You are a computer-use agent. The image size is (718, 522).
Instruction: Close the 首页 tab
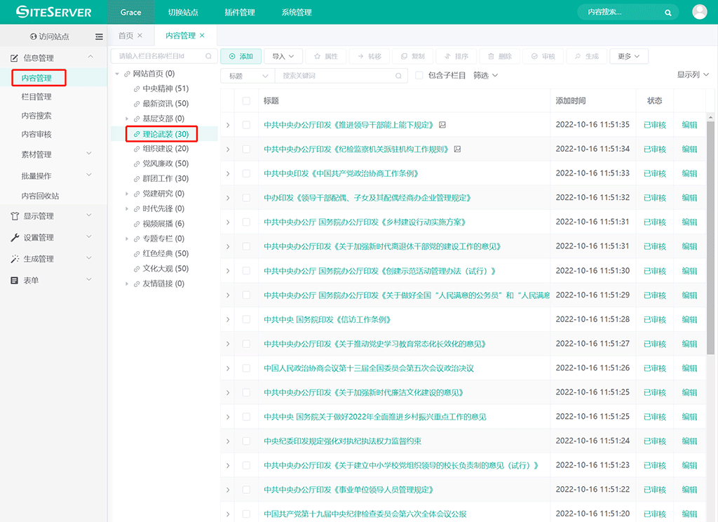pos(140,36)
